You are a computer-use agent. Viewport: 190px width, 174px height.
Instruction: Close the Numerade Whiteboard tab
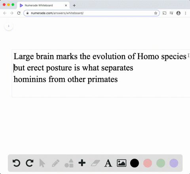(66, 6)
